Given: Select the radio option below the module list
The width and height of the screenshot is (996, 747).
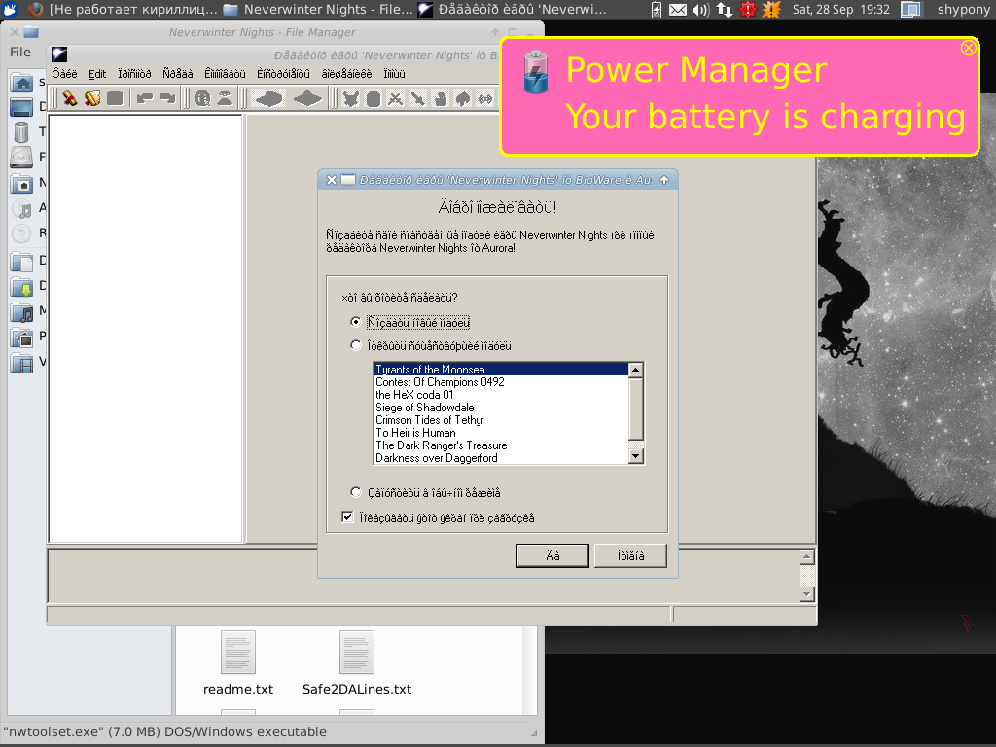Looking at the screenshot, I should tap(426, 493).
